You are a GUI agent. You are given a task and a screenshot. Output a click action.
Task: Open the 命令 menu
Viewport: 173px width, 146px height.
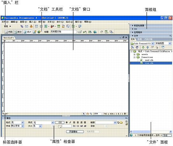[60, 22]
